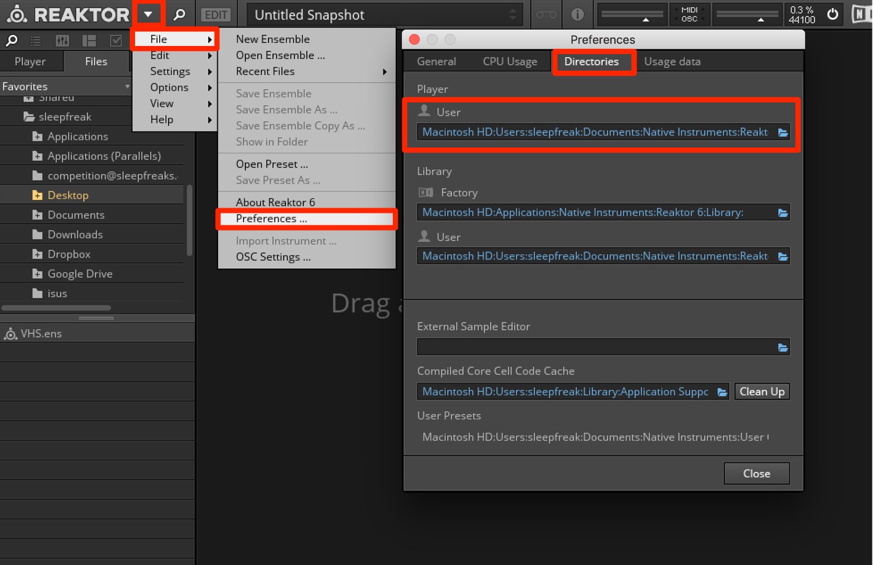873x565 pixels.
Task: Switch to the Player tab
Action: pyautogui.click(x=30, y=61)
